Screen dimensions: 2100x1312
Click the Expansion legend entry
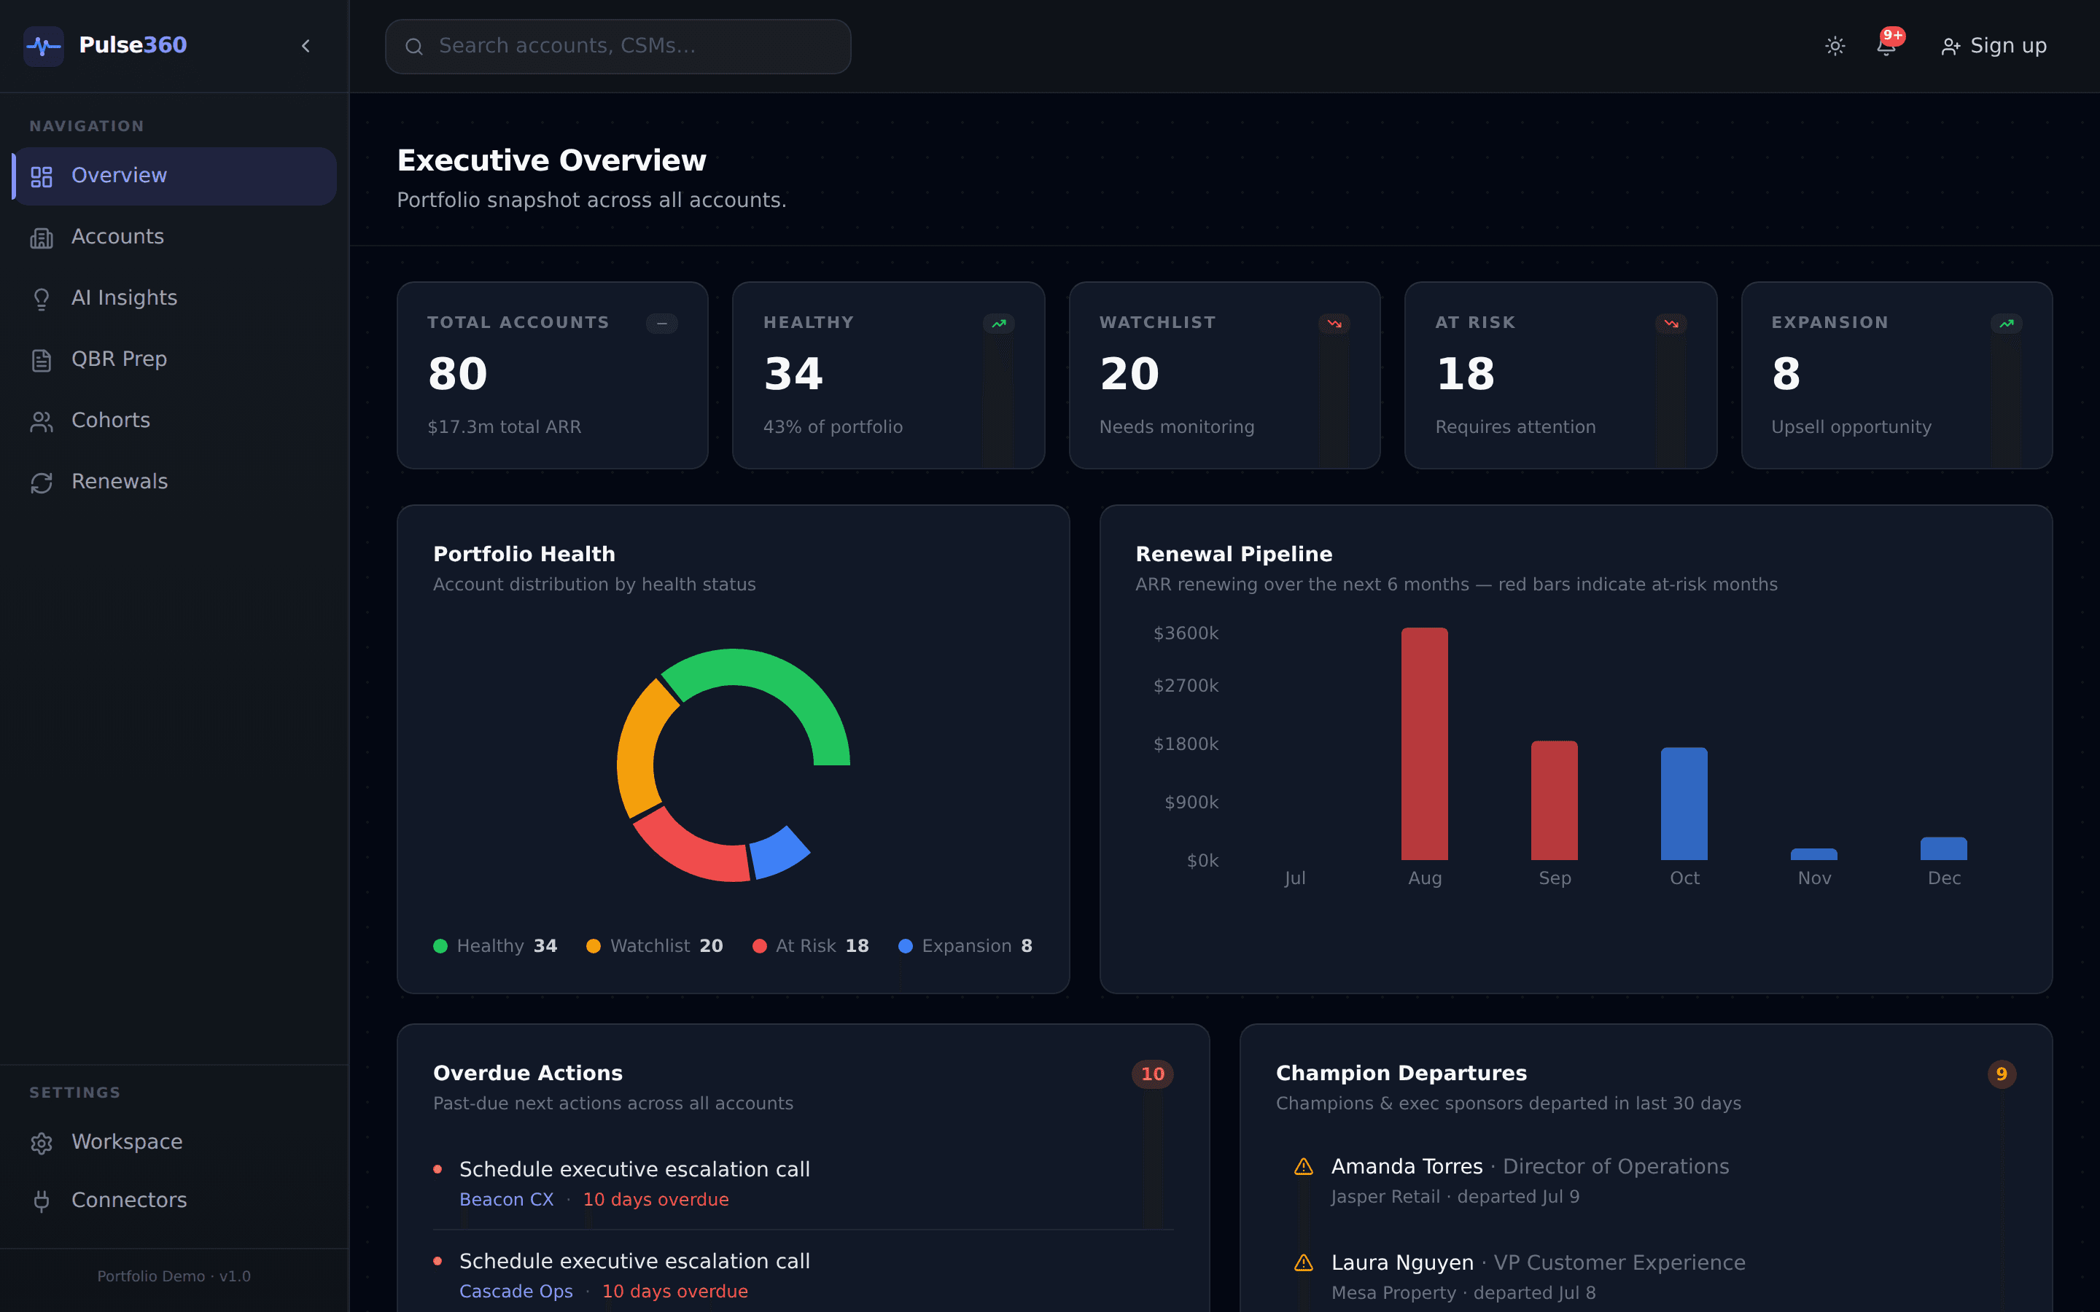(966, 946)
